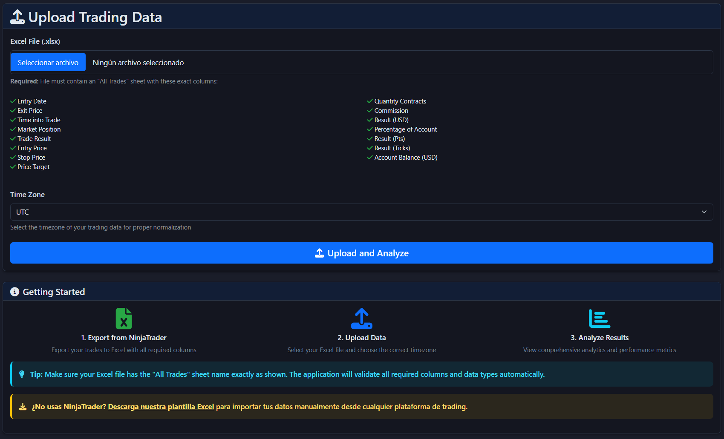Click the info icon beside Getting Started
The height and width of the screenshot is (439, 724).
tap(15, 292)
